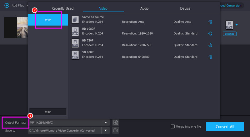Click the Resolution: 640x480 text
The height and width of the screenshot is (137, 250).
136,57
